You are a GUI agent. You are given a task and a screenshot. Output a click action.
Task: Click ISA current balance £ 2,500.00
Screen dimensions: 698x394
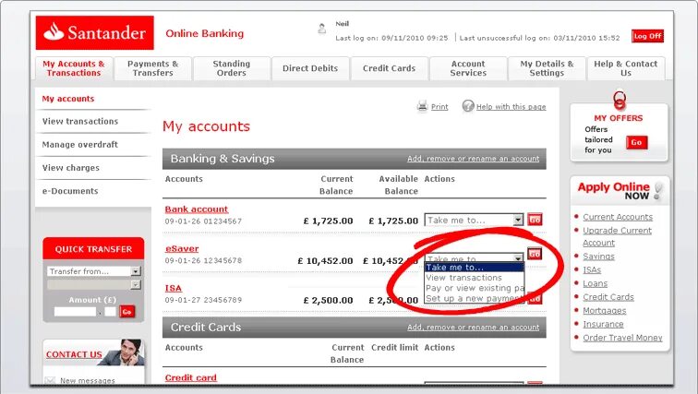pos(328,301)
